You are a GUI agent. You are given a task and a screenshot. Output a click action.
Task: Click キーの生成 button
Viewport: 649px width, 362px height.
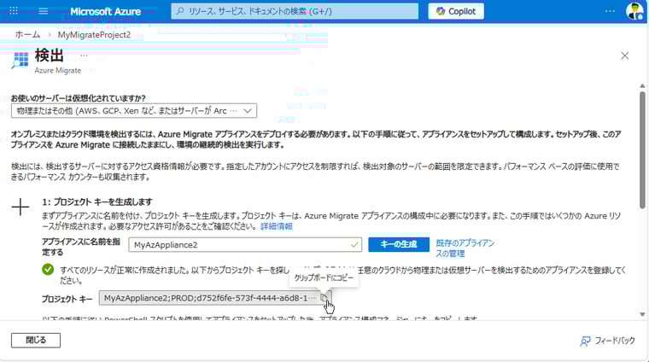click(399, 244)
